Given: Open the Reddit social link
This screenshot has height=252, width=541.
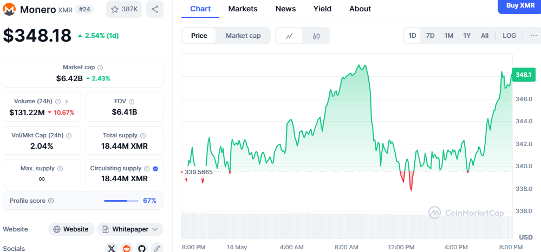Looking at the screenshot, I should pyautogui.click(x=127, y=248).
